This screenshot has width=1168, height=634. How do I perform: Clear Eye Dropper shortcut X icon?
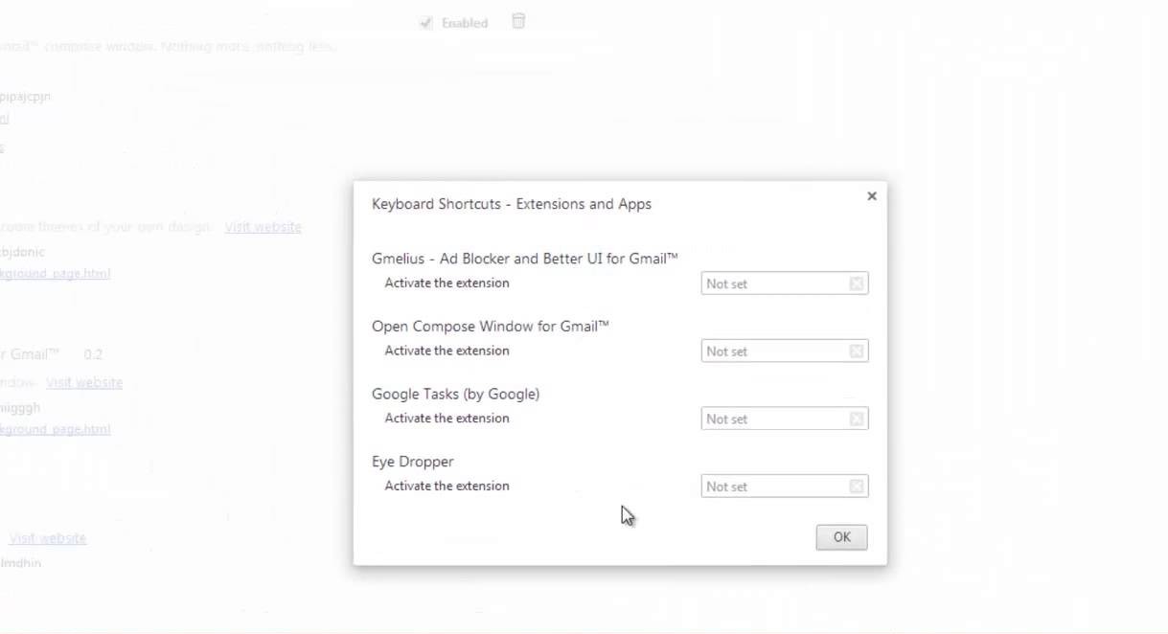pos(857,487)
